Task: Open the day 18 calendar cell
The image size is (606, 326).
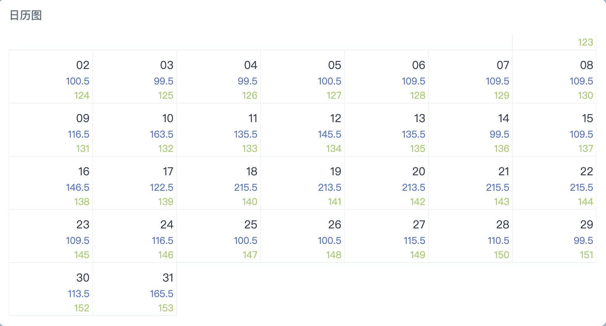Action: click(x=219, y=183)
